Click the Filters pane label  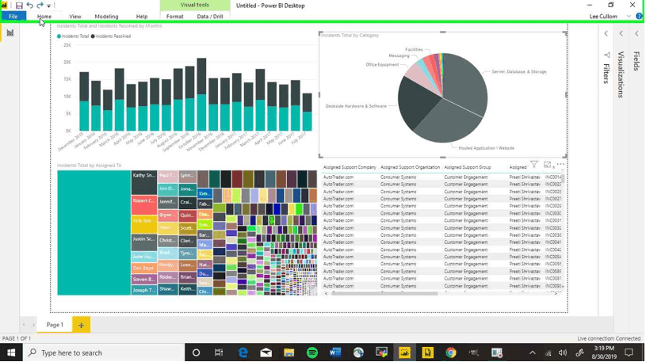tap(606, 74)
